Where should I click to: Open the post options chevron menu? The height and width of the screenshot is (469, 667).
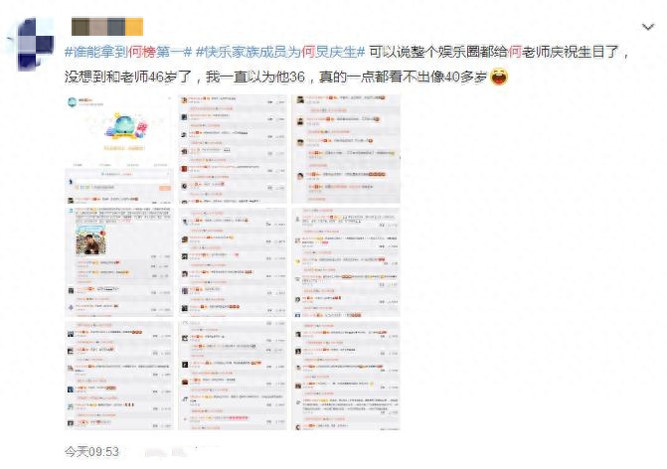[x=647, y=27]
